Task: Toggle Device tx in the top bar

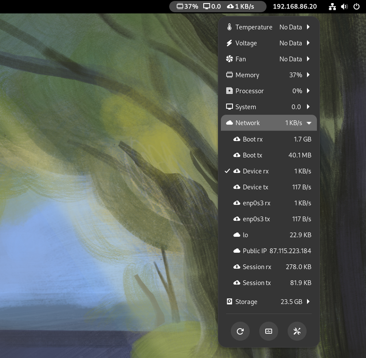Action: pyautogui.click(x=269, y=187)
